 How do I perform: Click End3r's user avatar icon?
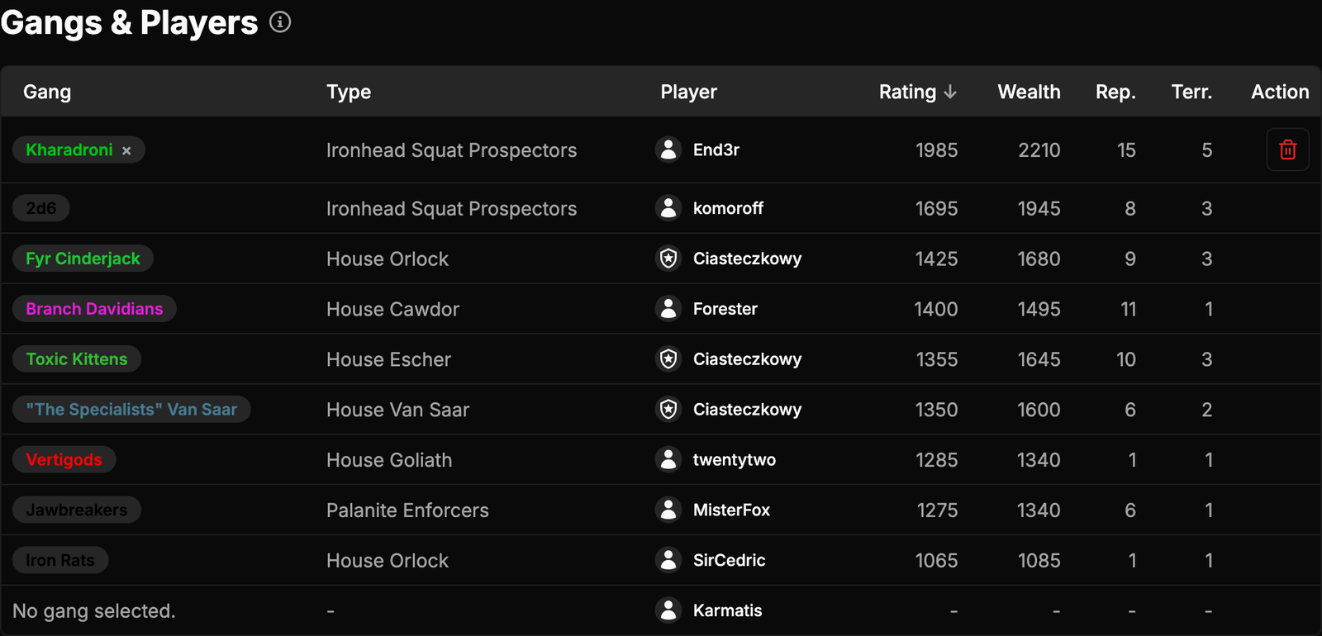tap(668, 150)
